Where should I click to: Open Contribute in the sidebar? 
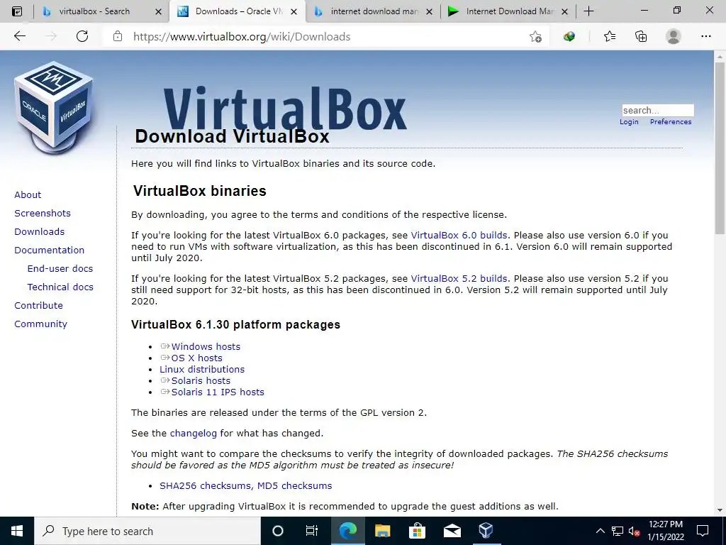coord(38,306)
